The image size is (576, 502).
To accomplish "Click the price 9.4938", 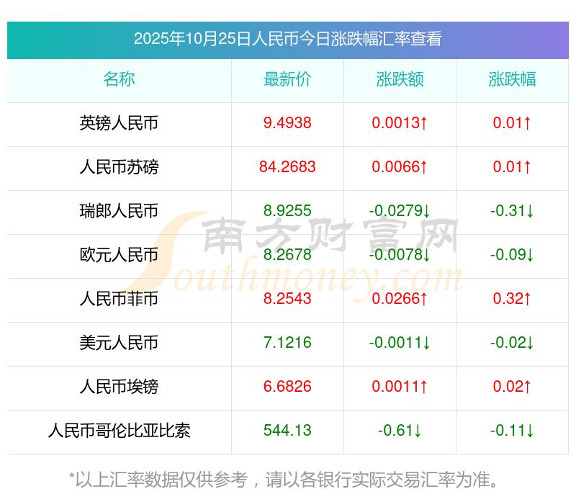I will tap(287, 123).
